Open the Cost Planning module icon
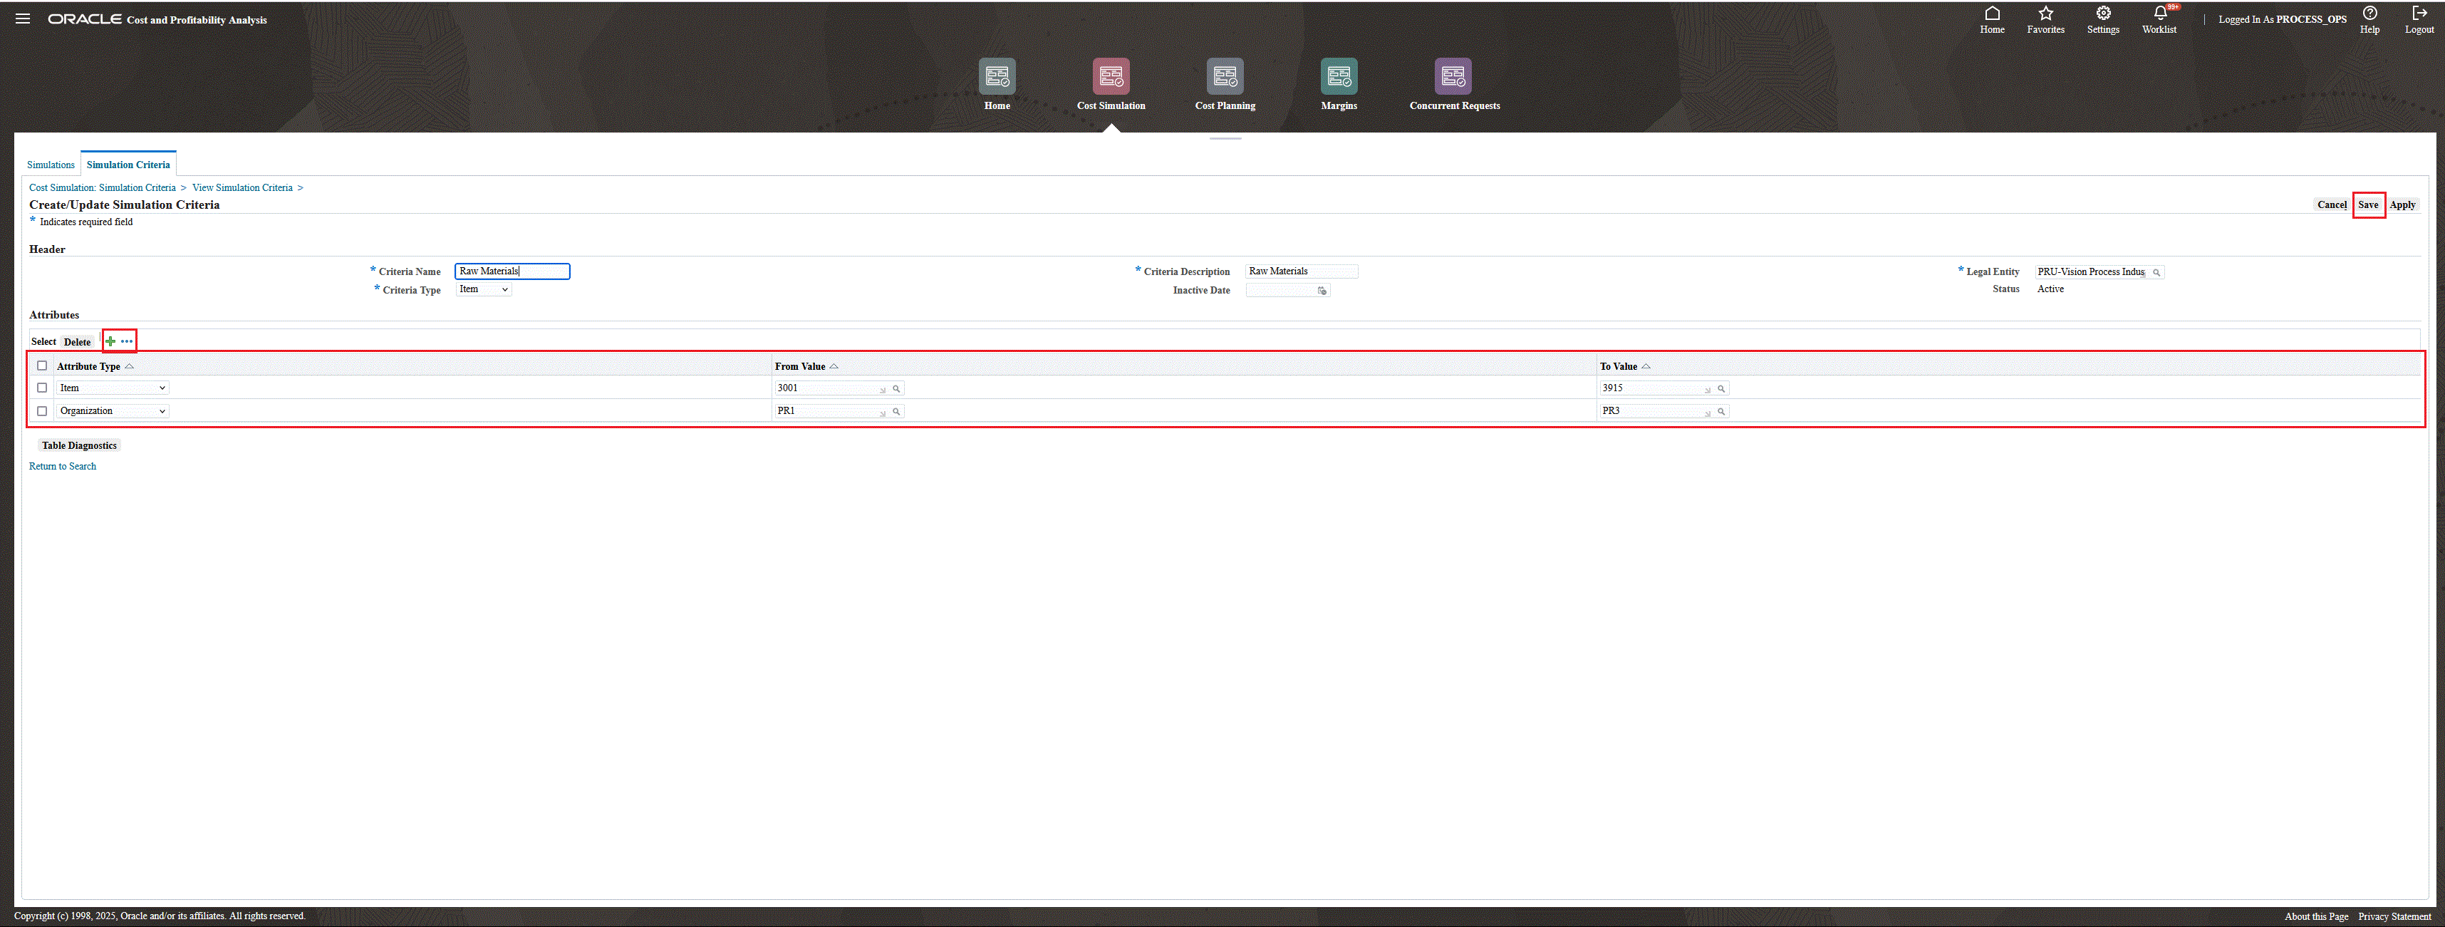 [x=1225, y=77]
